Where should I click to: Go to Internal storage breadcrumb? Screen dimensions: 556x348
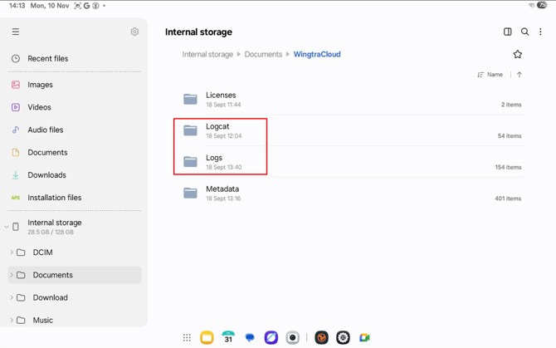click(207, 54)
